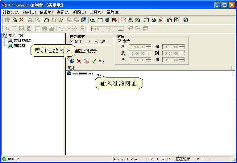Click the padlock lock icon in main toolbar
The height and width of the screenshot is (163, 237).
coord(46,20)
